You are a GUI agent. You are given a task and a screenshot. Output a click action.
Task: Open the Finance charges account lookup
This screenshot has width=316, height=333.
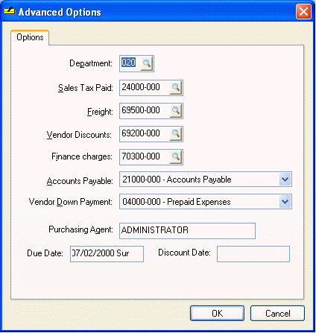(x=176, y=157)
